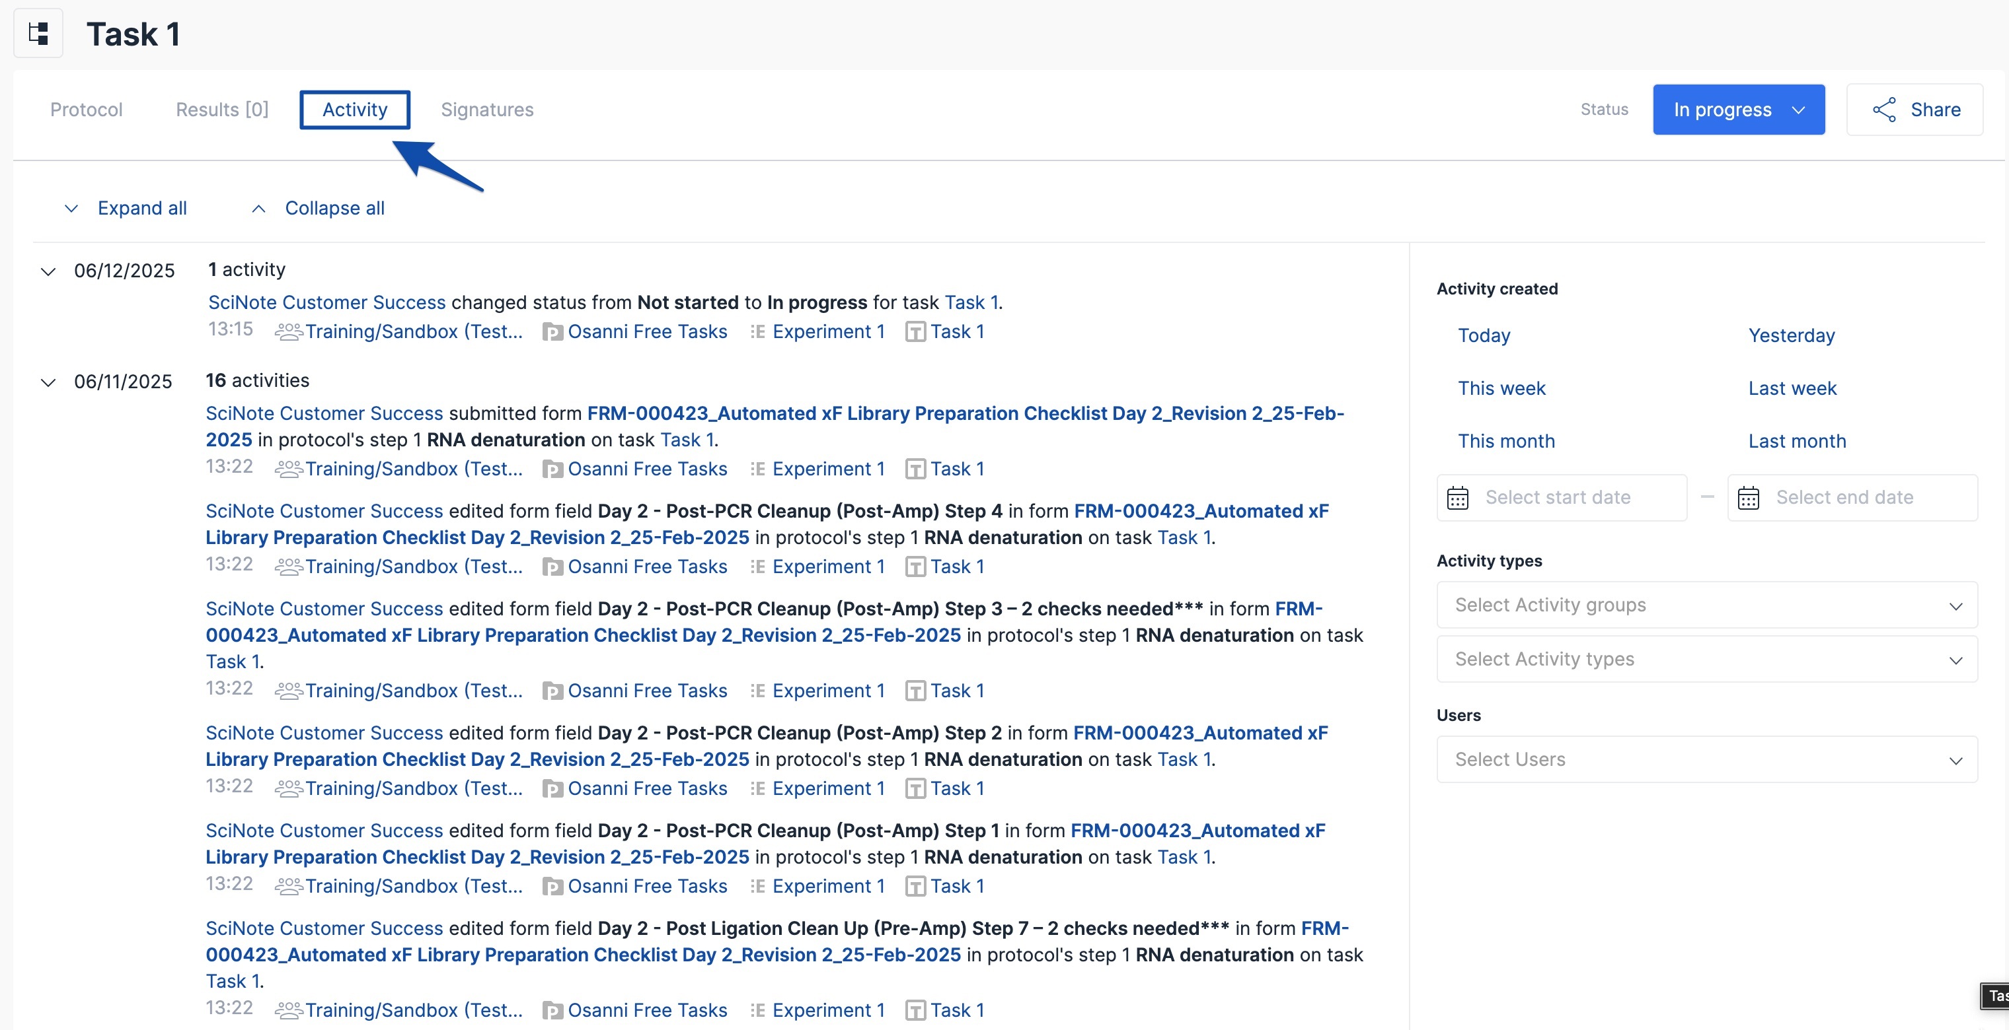Open Select Activity groups dropdown

pyautogui.click(x=1706, y=605)
